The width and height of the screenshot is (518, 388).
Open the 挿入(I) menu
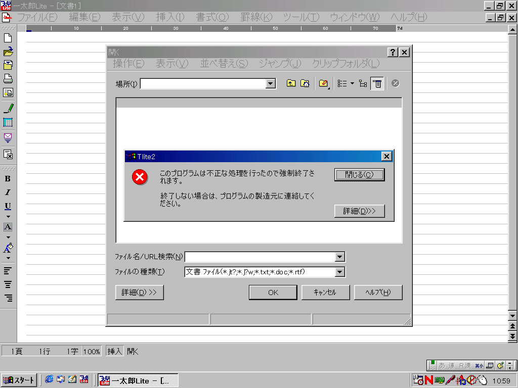tap(170, 17)
